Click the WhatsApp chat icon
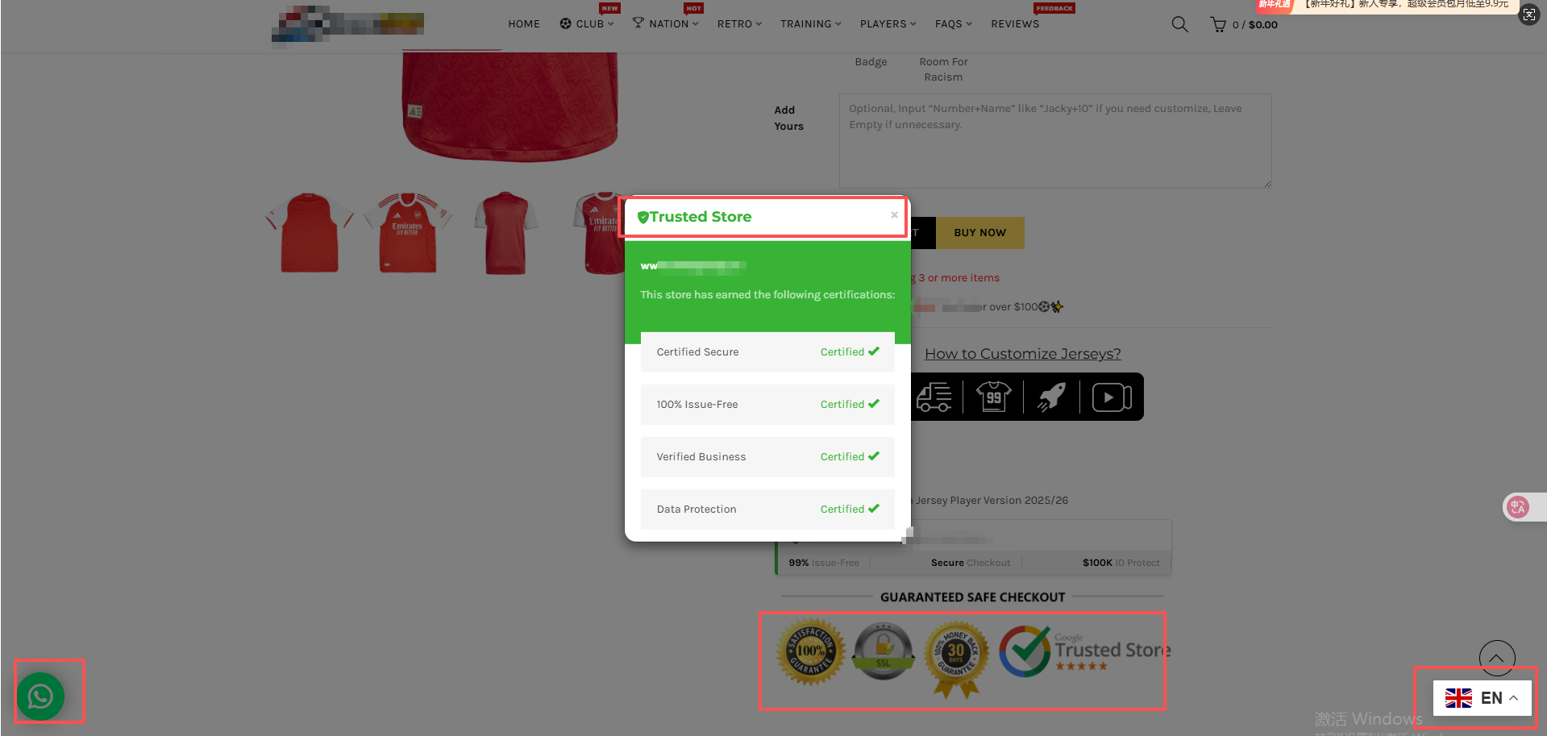The width and height of the screenshot is (1547, 736). pyautogui.click(x=40, y=696)
